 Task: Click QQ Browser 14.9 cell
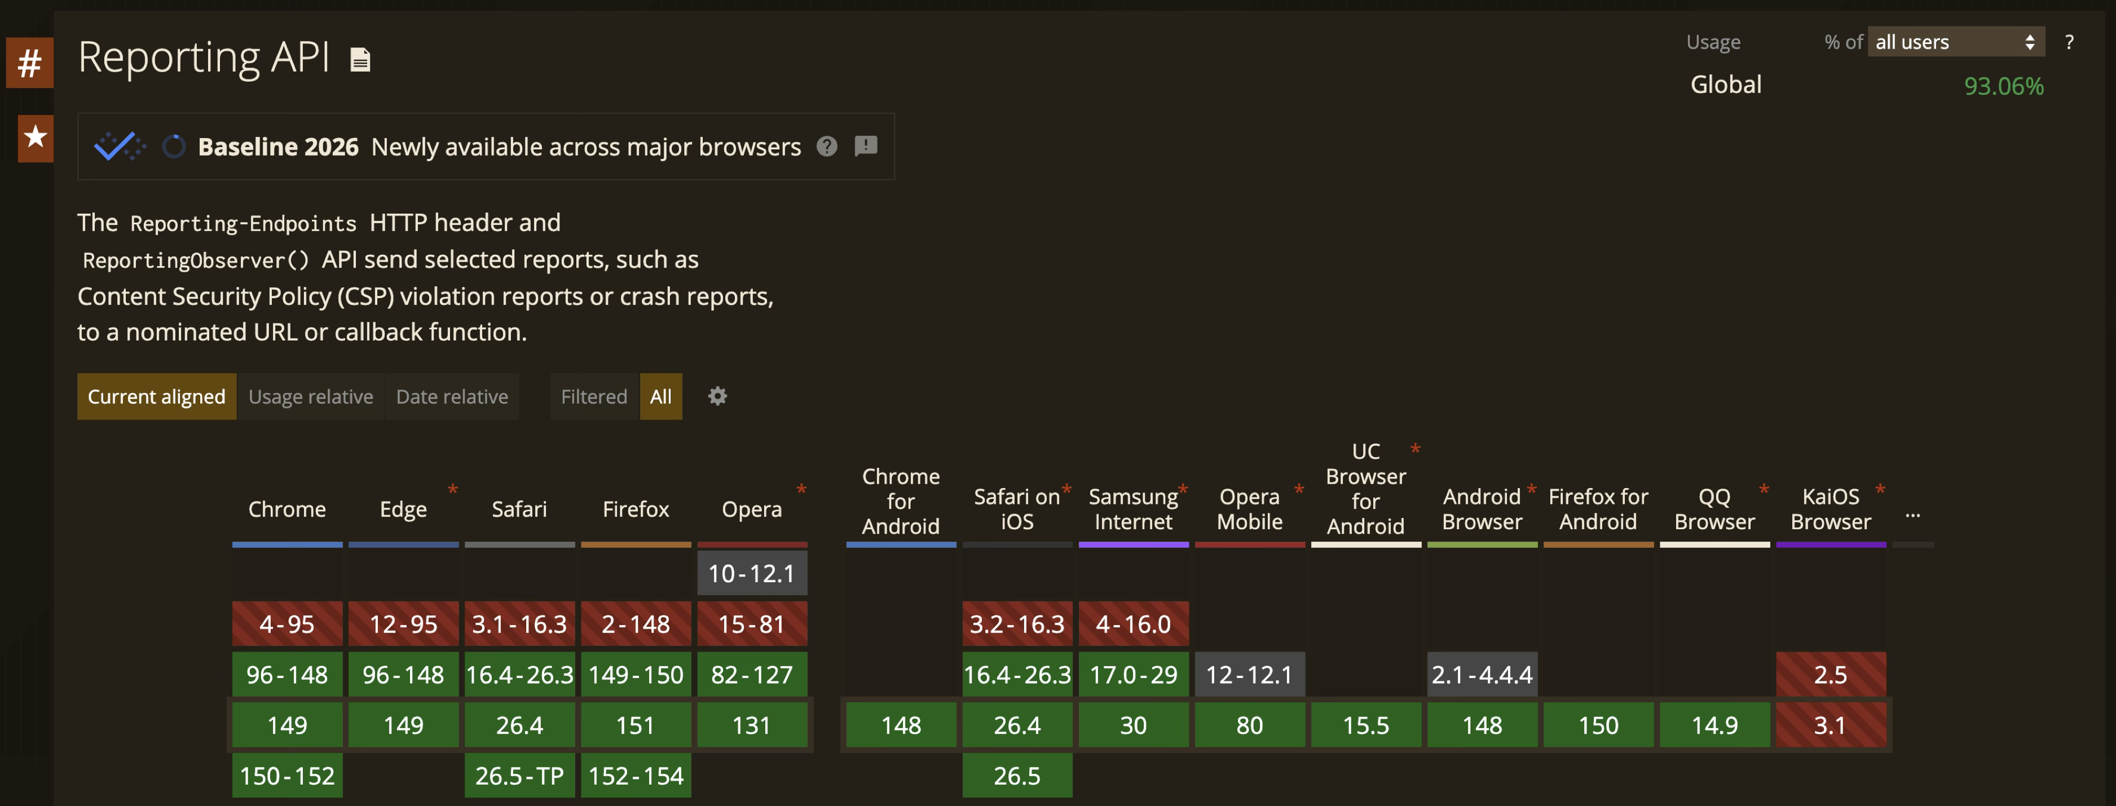coord(1715,725)
